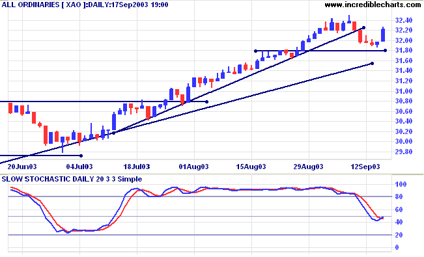Click the stochastic 0 axis label
This screenshot has width=424, height=257.
tap(397, 247)
